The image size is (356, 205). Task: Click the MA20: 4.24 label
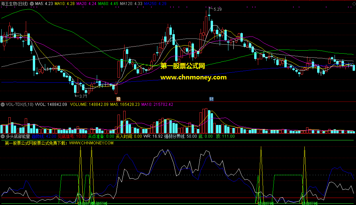(x=86, y=4)
